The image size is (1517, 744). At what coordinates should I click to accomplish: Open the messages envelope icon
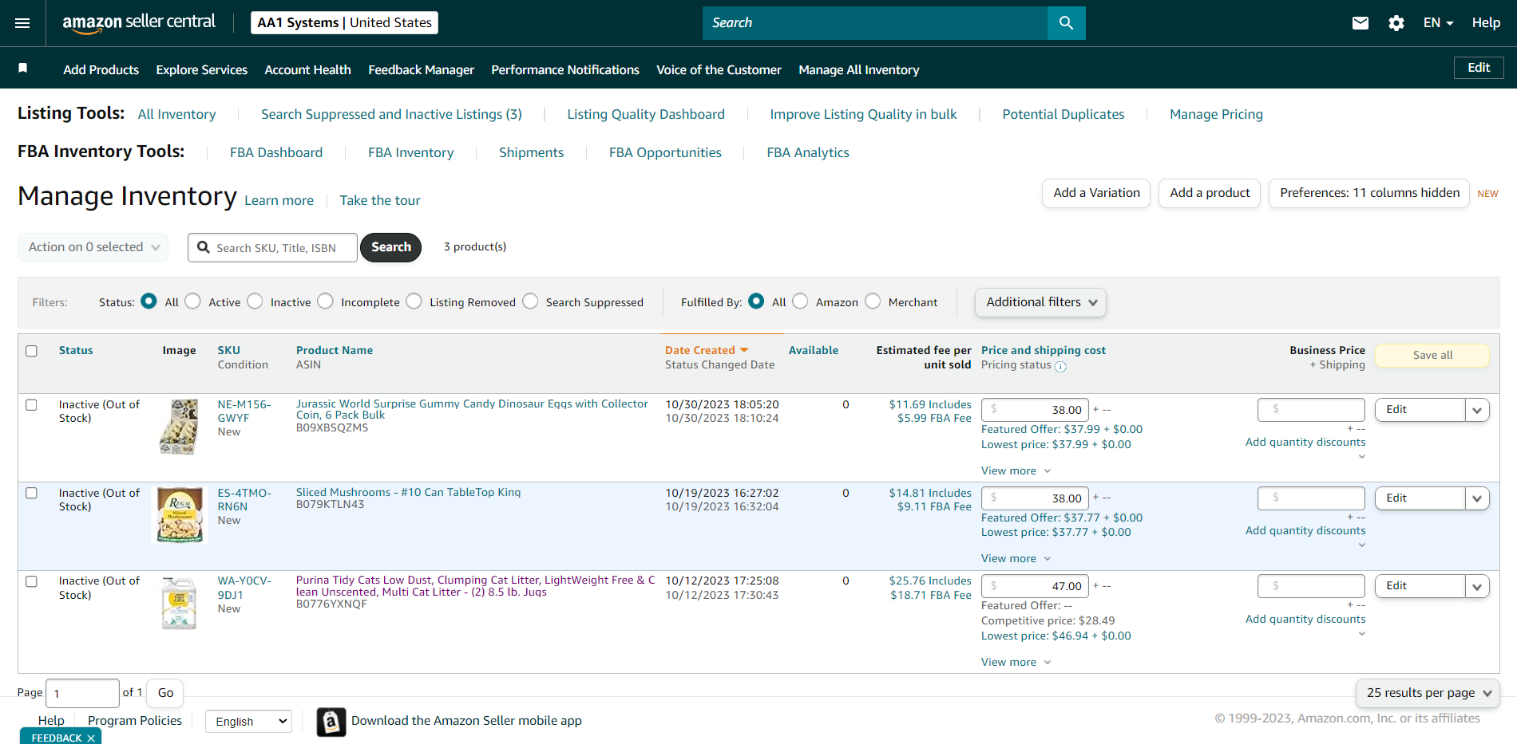pyautogui.click(x=1361, y=23)
